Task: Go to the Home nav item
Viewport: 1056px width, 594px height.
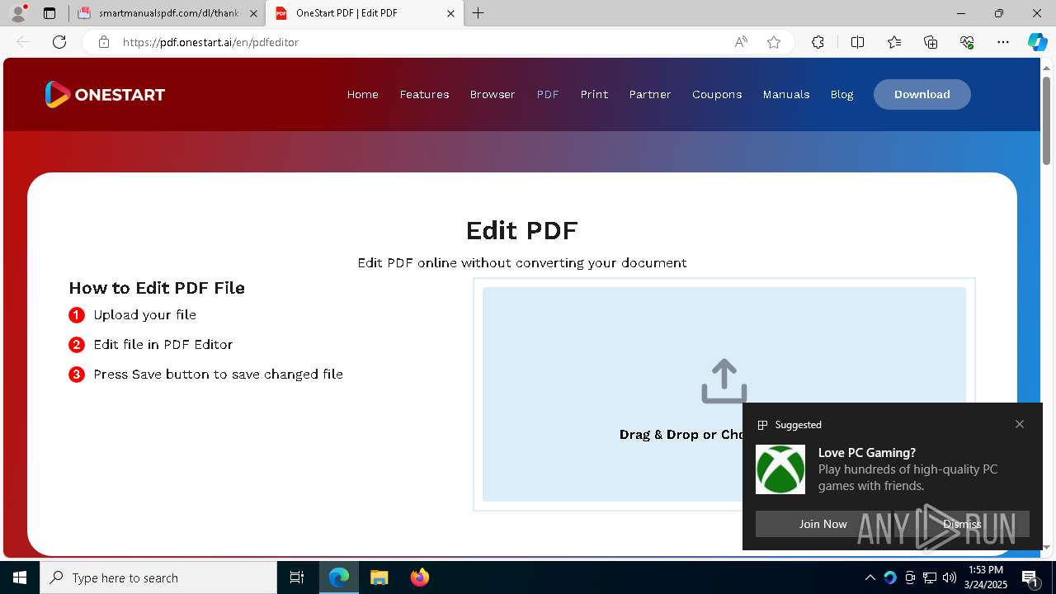Action: tap(363, 94)
